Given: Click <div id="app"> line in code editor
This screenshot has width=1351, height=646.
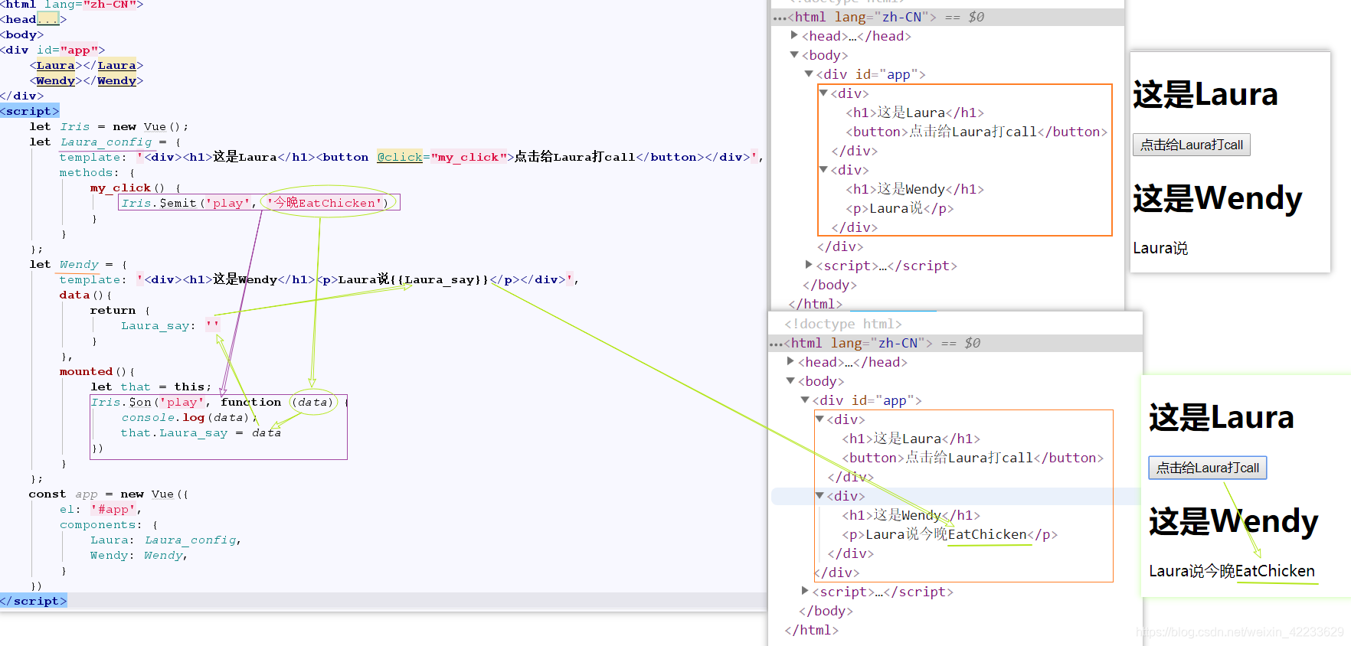Looking at the screenshot, I should tap(53, 50).
